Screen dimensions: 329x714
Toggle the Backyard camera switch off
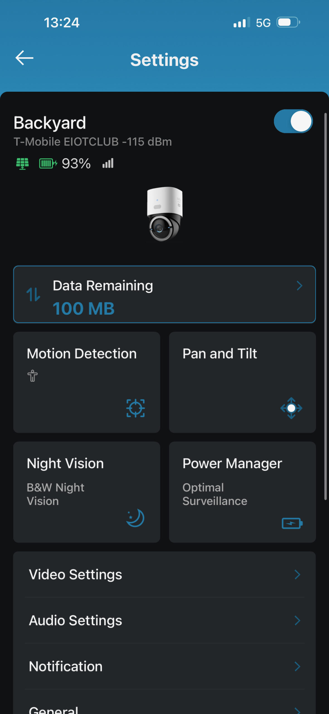pos(293,121)
